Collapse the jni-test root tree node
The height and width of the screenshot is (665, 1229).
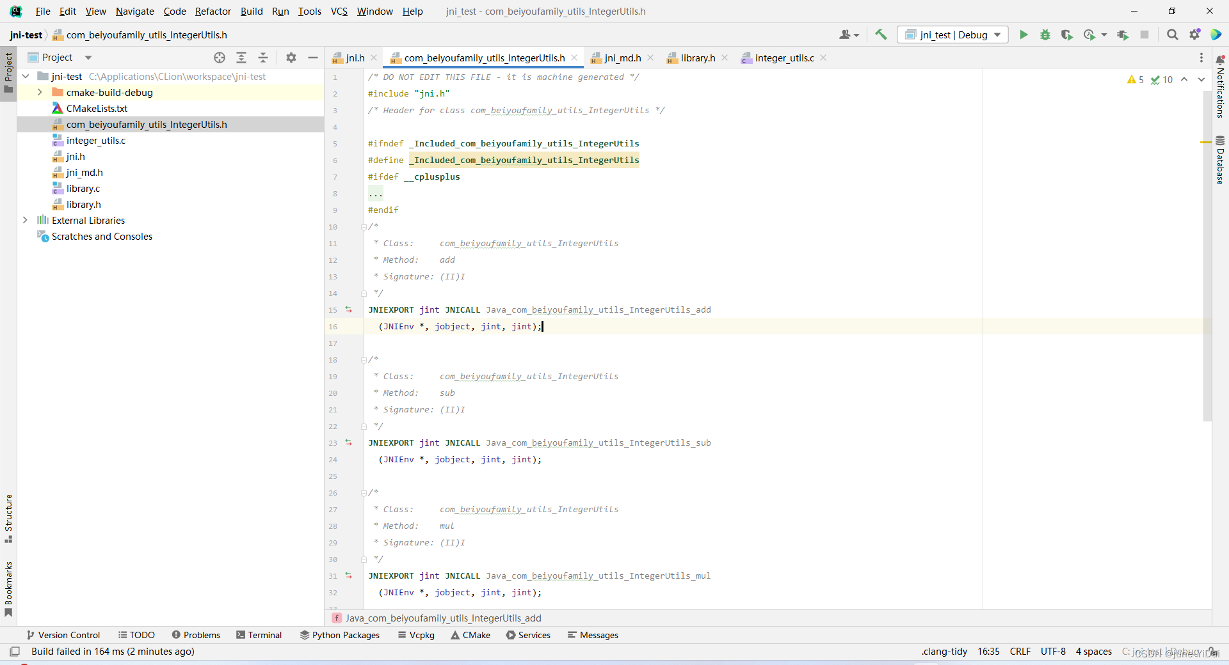click(x=26, y=76)
